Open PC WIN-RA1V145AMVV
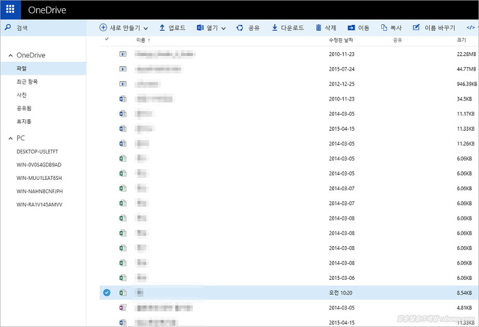Screen dimensions: 479x327 click(40, 205)
